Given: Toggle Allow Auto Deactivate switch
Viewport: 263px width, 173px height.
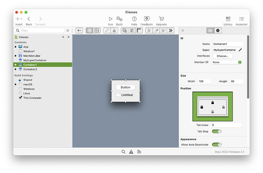Looking at the screenshot, I should pyautogui.click(x=216, y=144).
